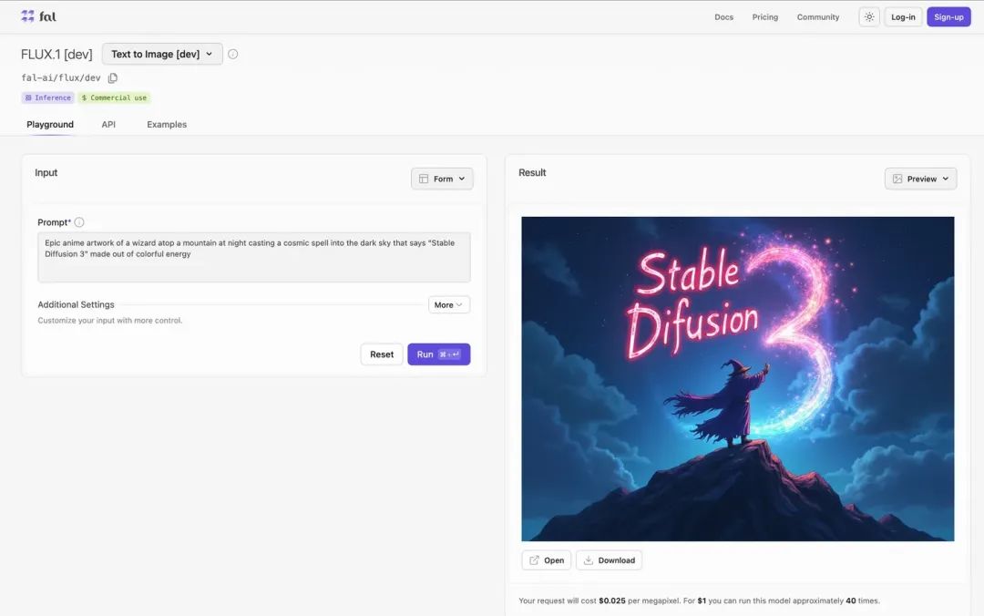Run the model

click(438, 354)
